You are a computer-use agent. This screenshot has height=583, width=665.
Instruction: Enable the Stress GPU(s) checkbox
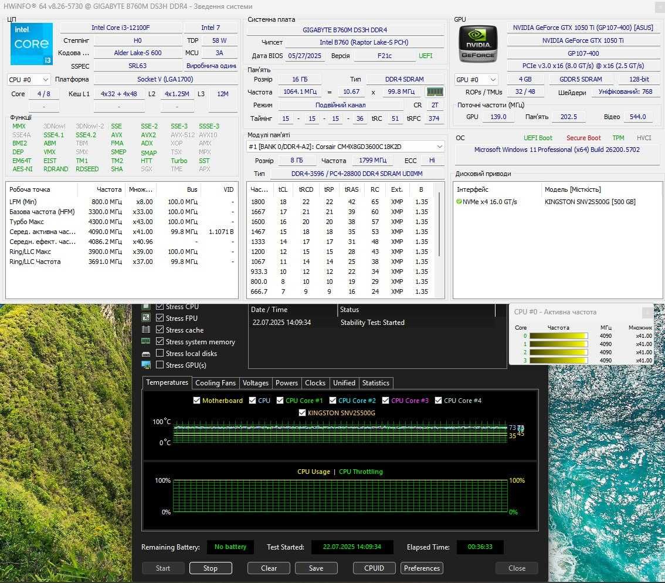click(x=160, y=365)
